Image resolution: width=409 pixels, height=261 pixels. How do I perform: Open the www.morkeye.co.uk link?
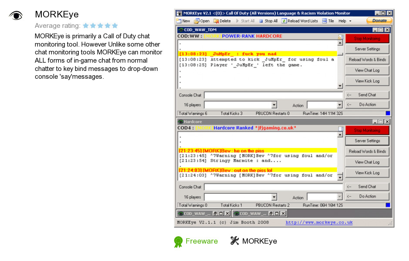(x=319, y=222)
